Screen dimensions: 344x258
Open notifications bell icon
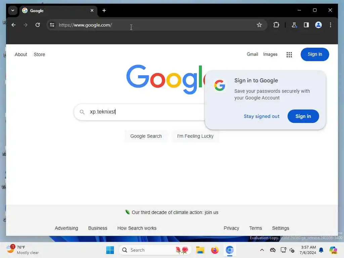click(321, 250)
